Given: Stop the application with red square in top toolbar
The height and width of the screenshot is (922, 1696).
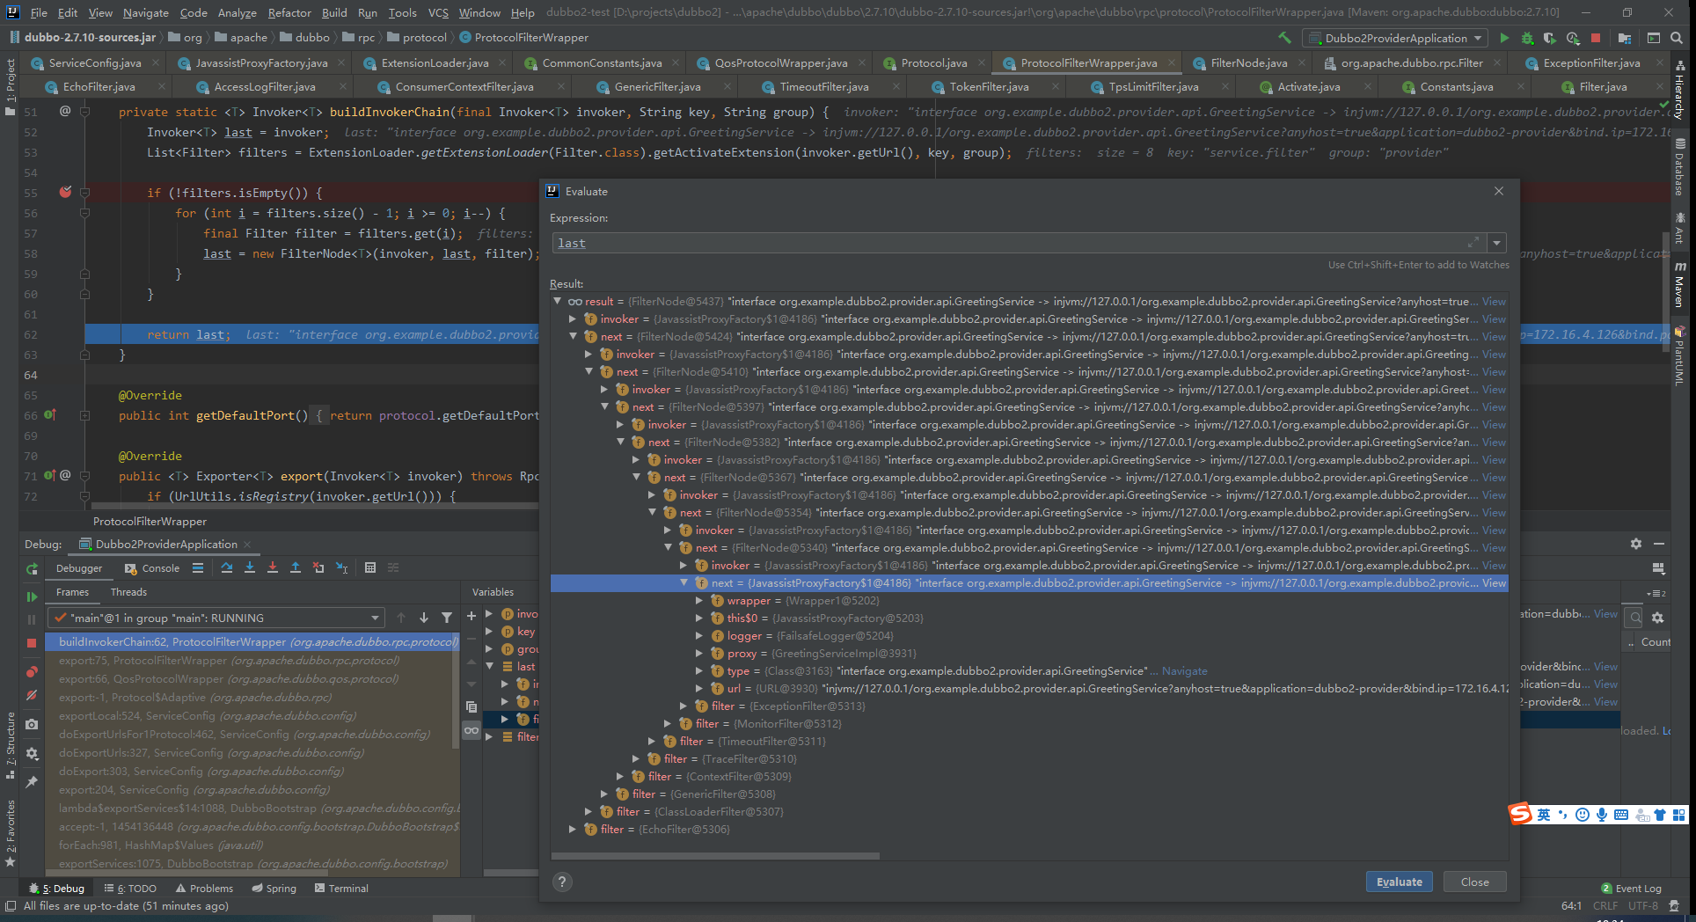Looking at the screenshot, I should click(x=1596, y=38).
